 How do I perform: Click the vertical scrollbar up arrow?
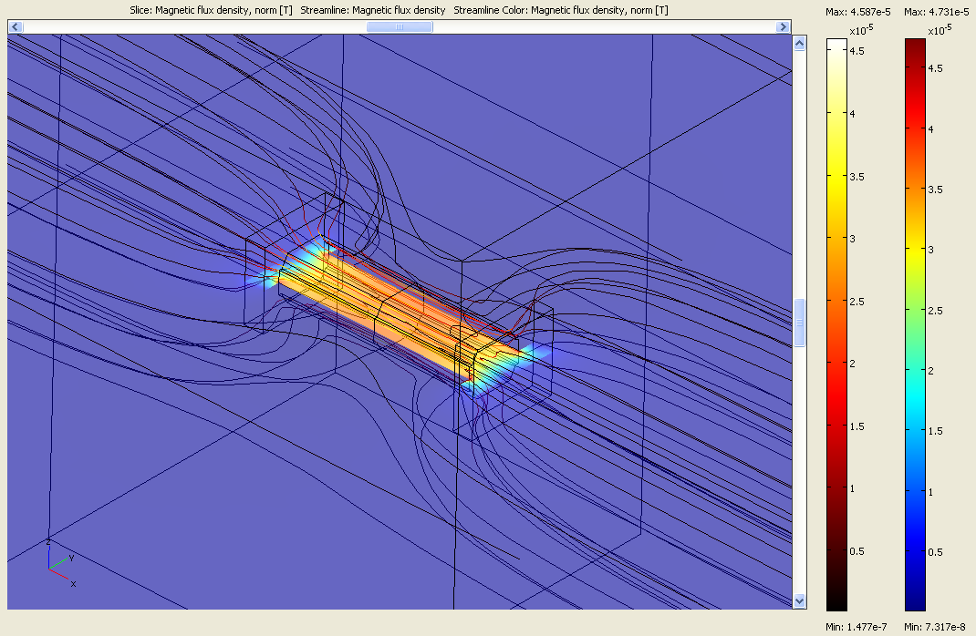pos(799,44)
